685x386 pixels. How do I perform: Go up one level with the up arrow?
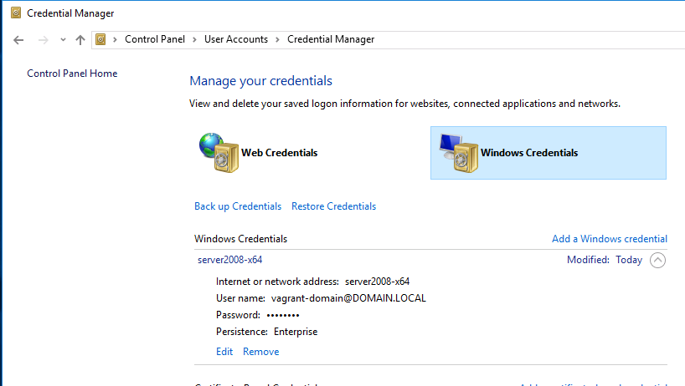[80, 40]
